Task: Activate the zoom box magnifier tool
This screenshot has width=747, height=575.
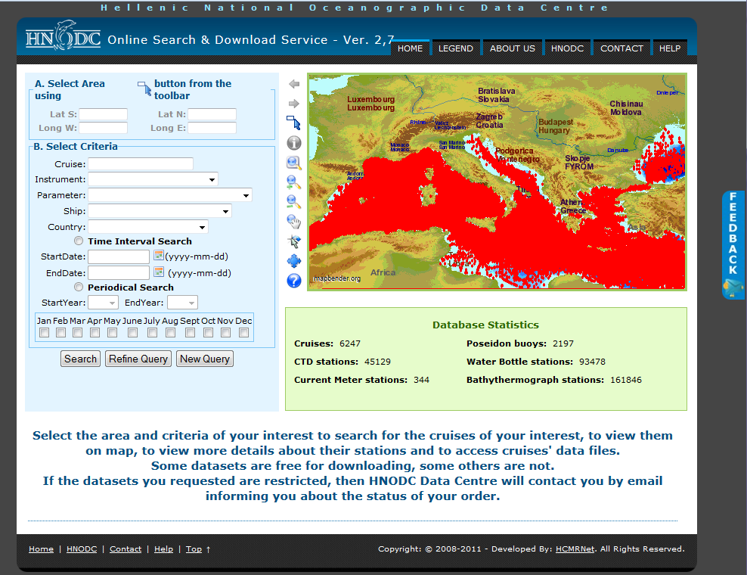Action: 294,163
